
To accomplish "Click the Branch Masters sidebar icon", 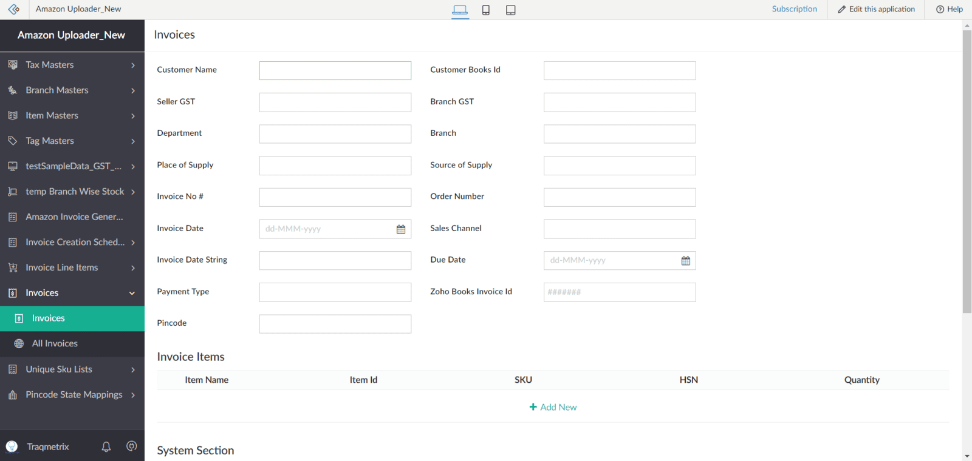I will pos(12,90).
